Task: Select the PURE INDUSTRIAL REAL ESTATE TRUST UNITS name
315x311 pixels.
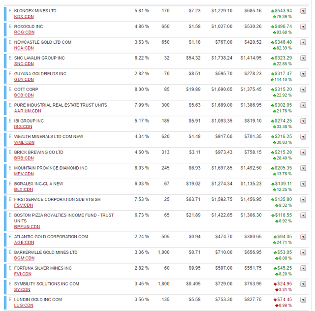Action: (61, 105)
